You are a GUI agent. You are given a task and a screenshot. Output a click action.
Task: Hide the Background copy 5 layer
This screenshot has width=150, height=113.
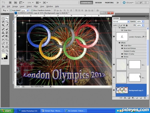pos(114,90)
